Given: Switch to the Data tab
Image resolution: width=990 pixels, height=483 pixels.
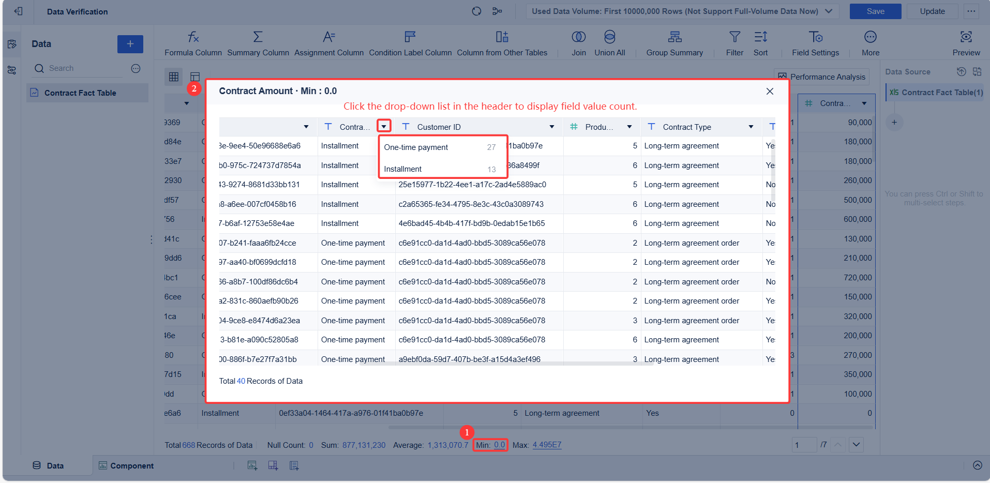Looking at the screenshot, I should pos(48,465).
